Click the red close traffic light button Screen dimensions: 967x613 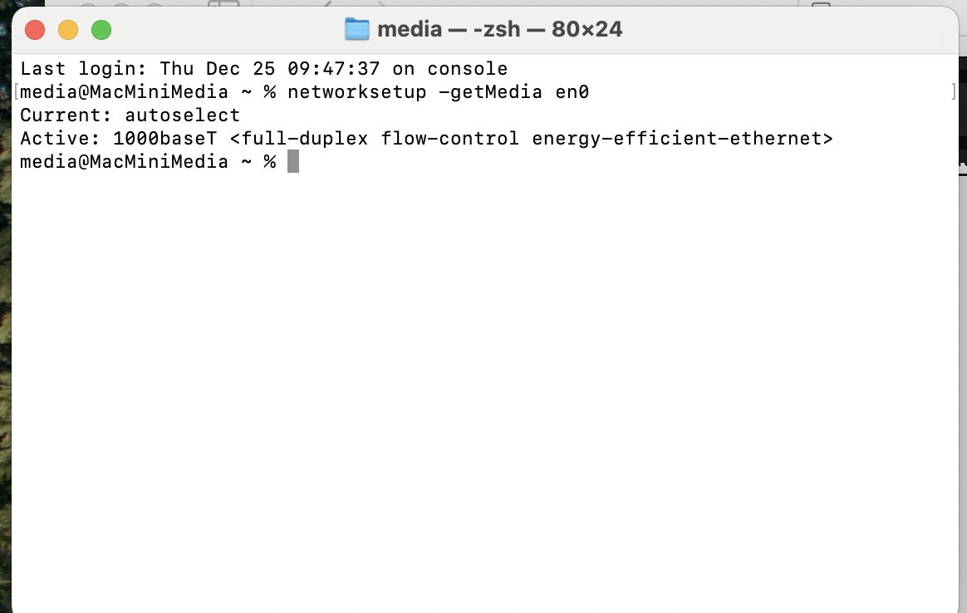pyautogui.click(x=34, y=28)
